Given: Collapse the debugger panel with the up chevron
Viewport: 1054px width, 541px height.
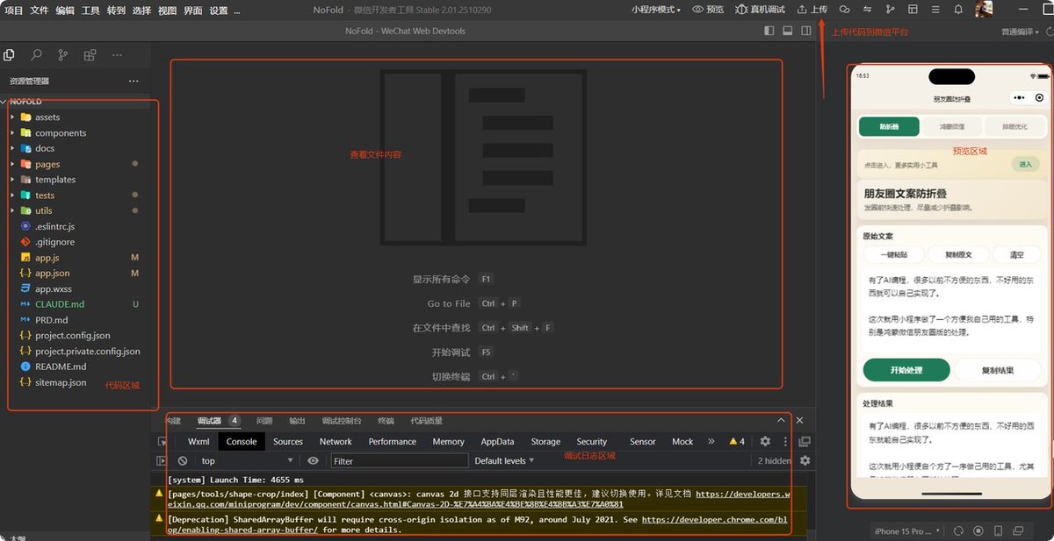Looking at the screenshot, I should pos(781,421).
